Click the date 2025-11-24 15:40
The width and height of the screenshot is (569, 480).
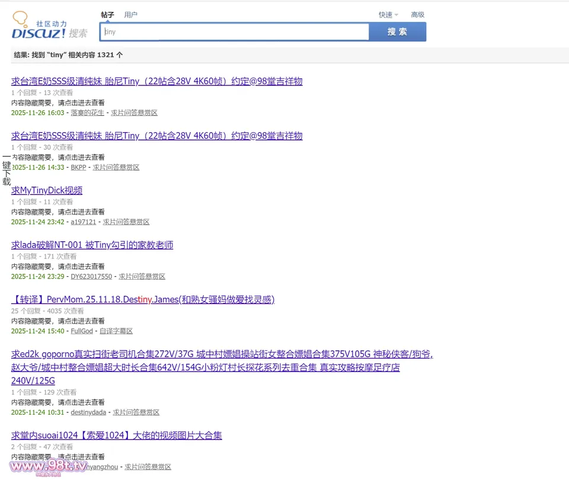point(38,331)
